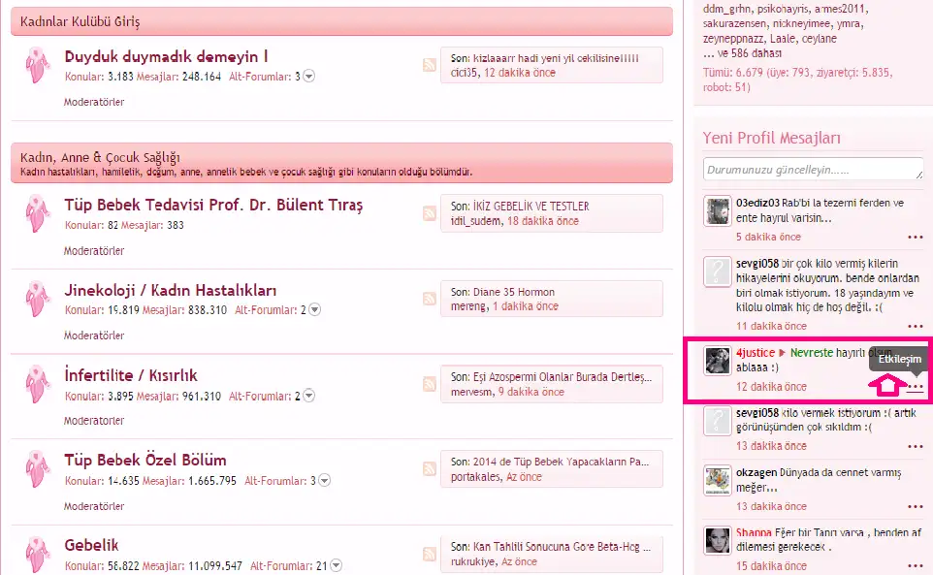This screenshot has width=933, height=575.
Task: Open 4justice username in profile messages
Action: click(x=756, y=353)
